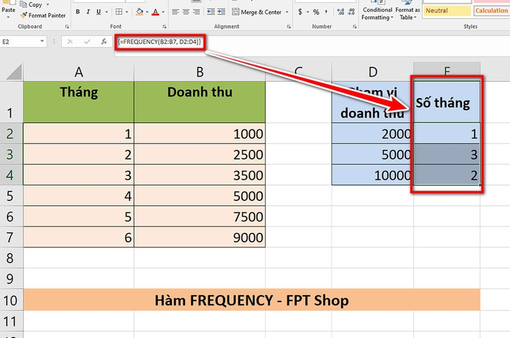Click the formula bar with FREQUENCY formula
Image resolution: width=510 pixels, height=338 pixels.
click(x=312, y=42)
